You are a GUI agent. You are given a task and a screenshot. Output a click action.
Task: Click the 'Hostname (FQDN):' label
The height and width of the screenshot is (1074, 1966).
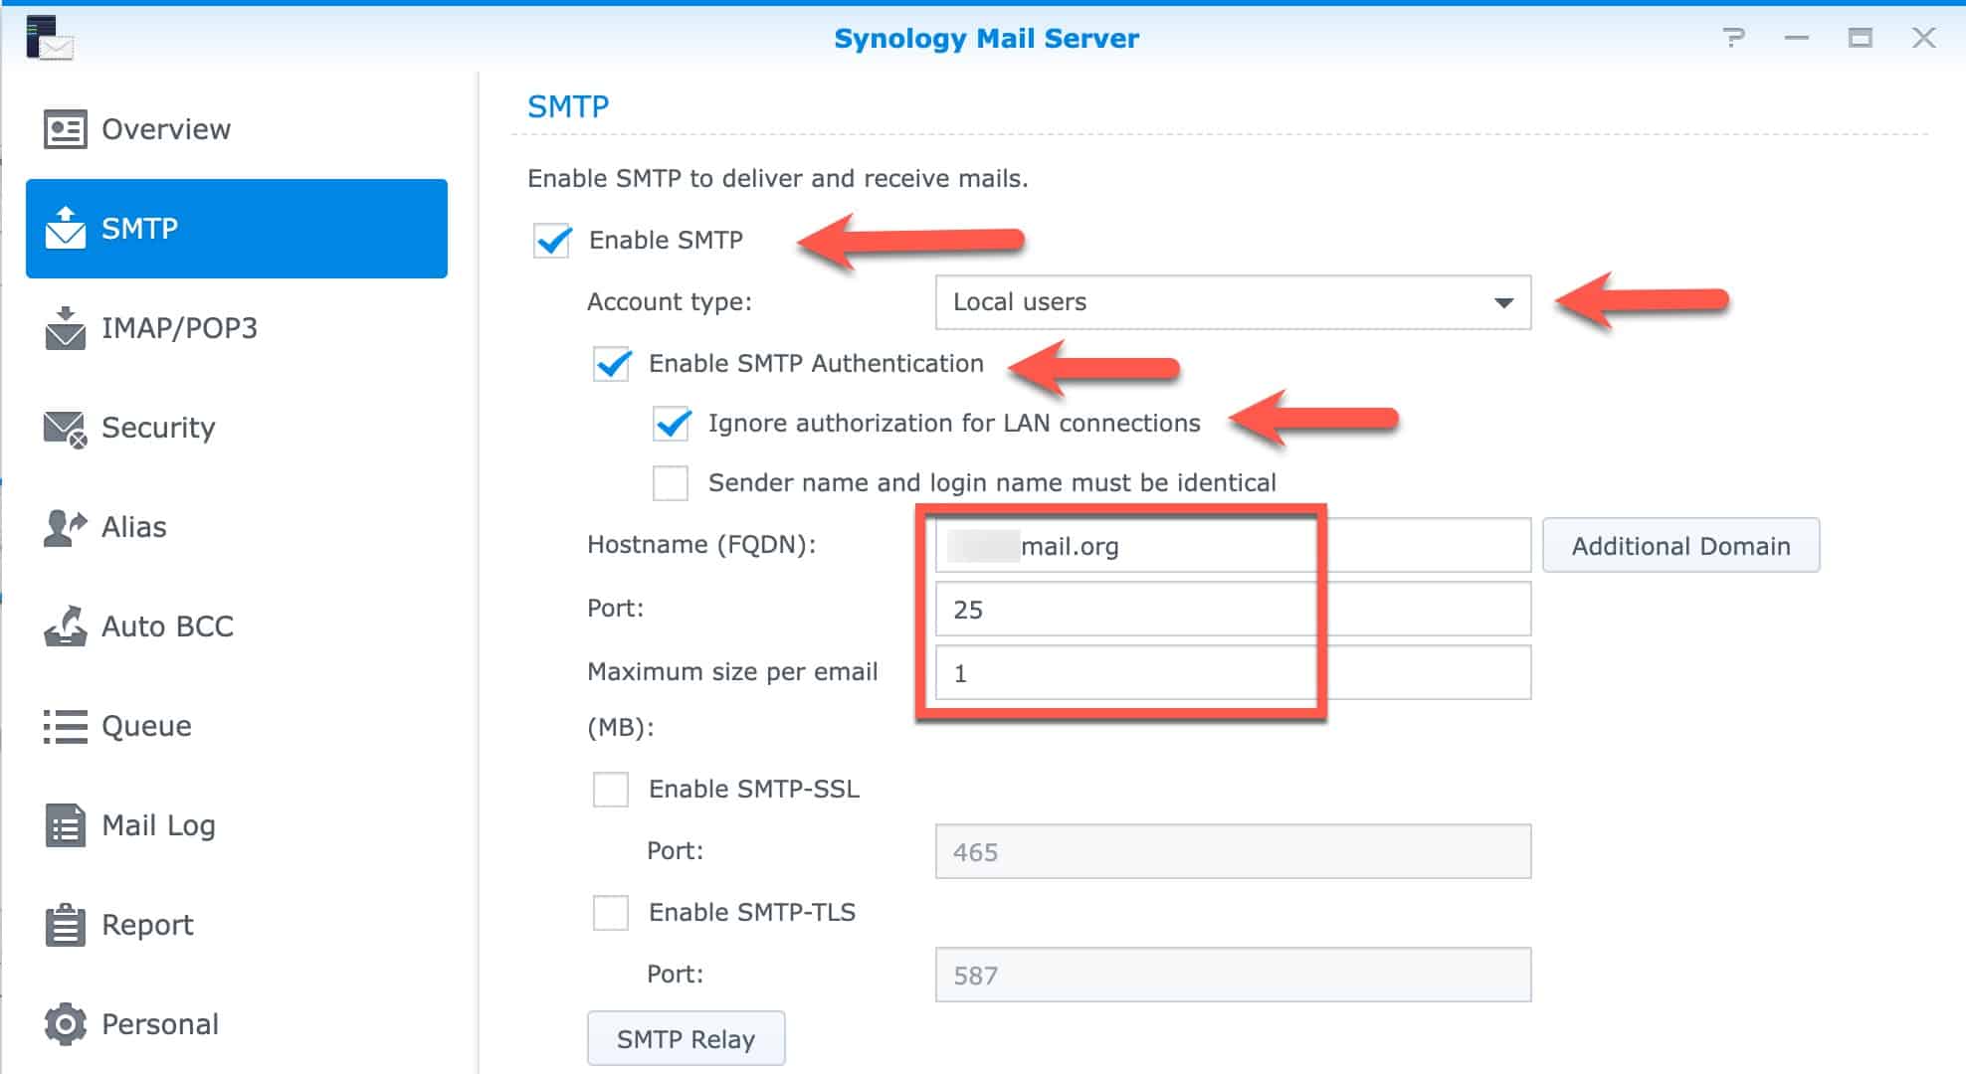point(701,545)
